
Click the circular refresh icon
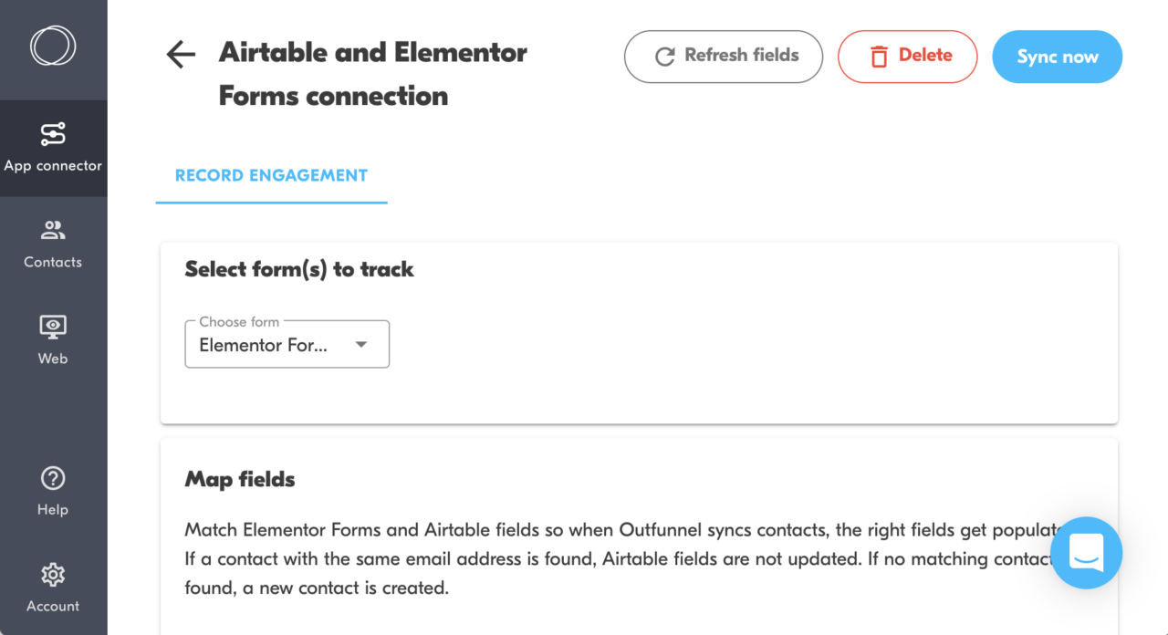pyautogui.click(x=664, y=56)
